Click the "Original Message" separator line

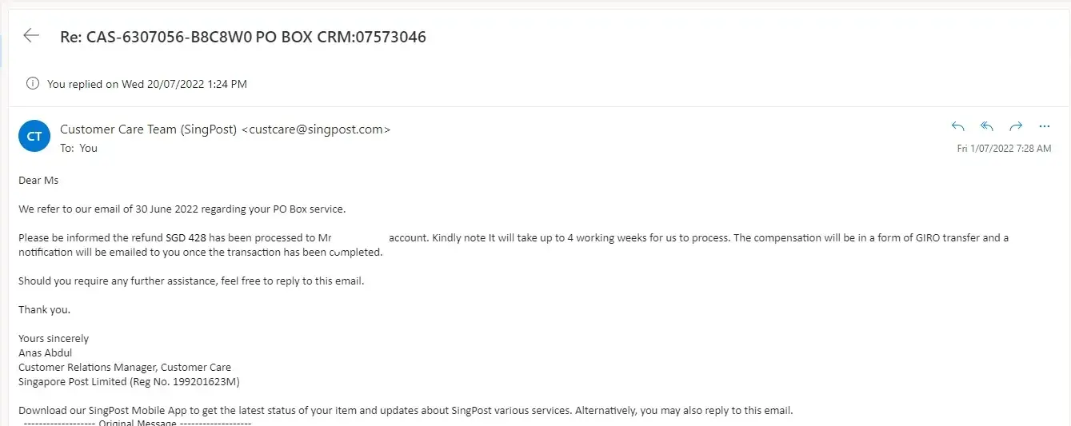click(138, 422)
